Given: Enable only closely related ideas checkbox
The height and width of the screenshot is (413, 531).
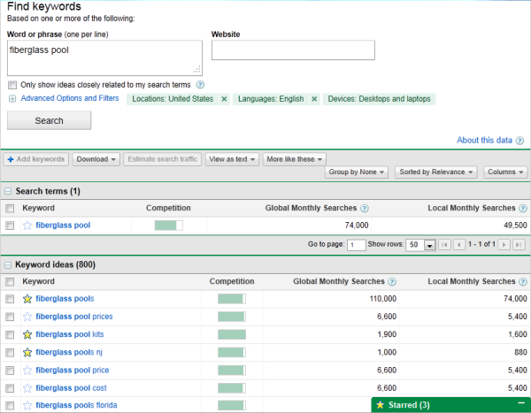Looking at the screenshot, I should [x=12, y=85].
